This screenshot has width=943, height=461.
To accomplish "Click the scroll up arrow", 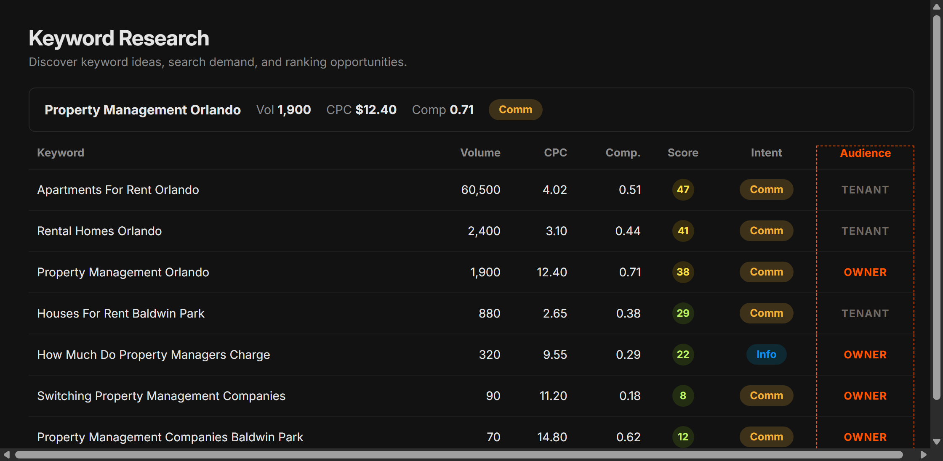I will (x=937, y=7).
